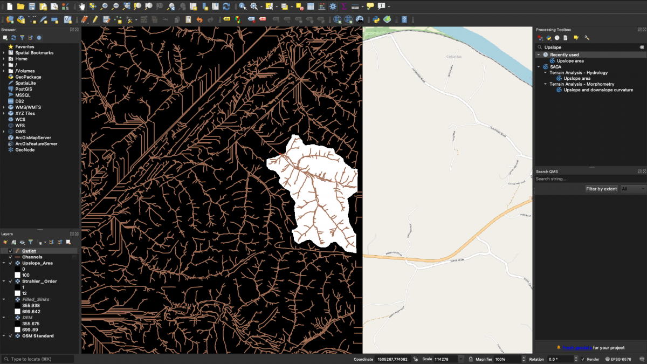Click the Zoom In magnifier tool

pyautogui.click(x=104, y=6)
